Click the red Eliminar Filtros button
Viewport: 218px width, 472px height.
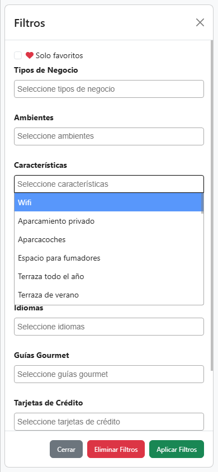pyautogui.click(x=116, y=449)
